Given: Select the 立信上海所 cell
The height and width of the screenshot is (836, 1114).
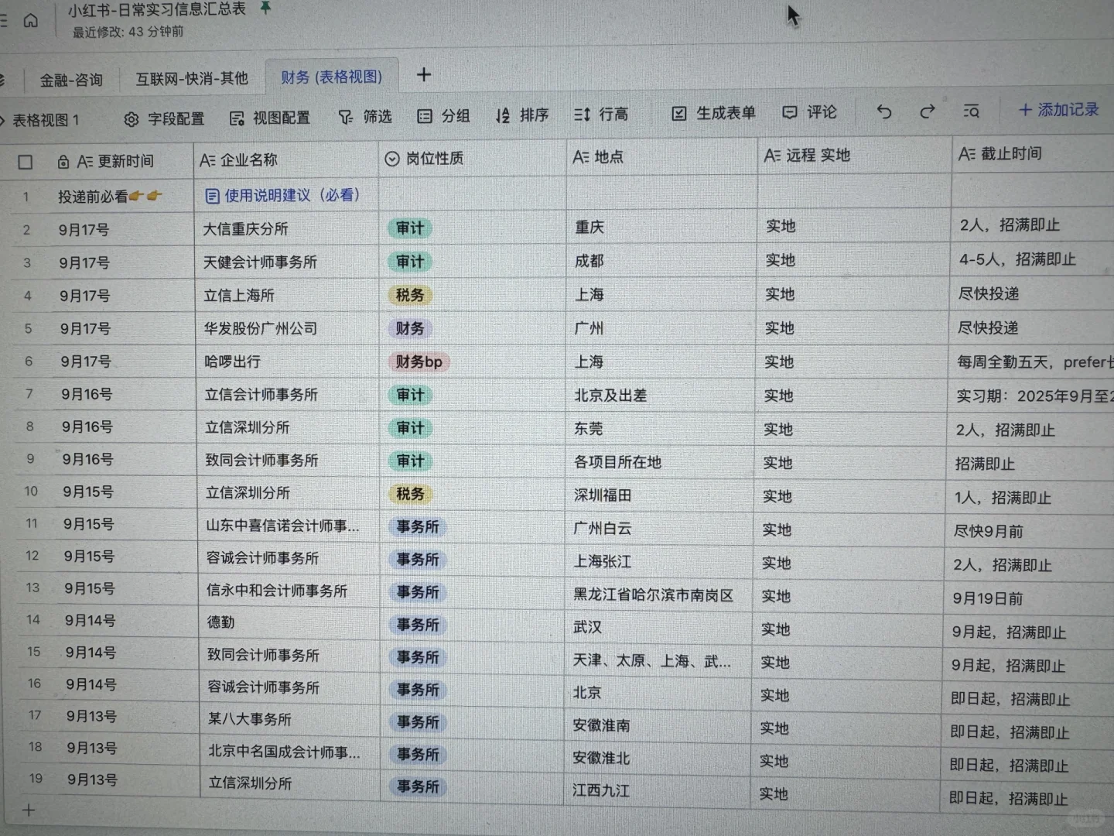Looking at the screenshot, I should [x=287, y=296].
